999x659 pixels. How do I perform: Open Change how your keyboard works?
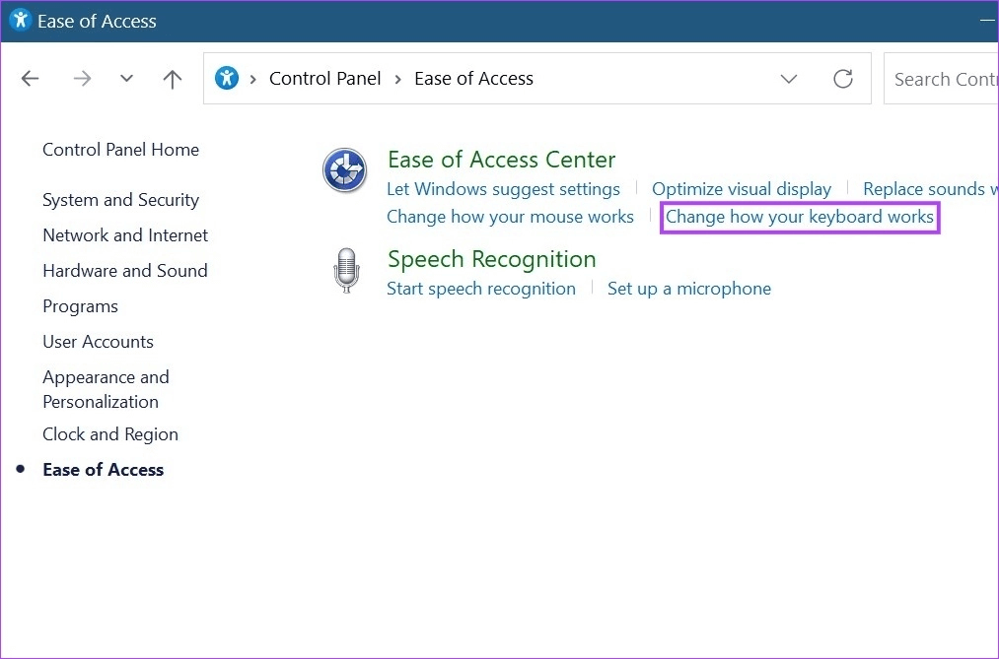click(x=799, y=216)
